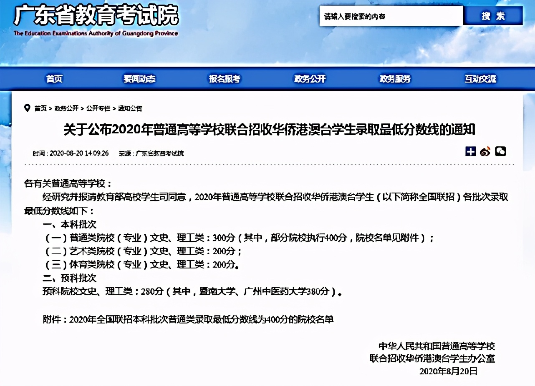
Task: Open the 报名报考 navigation menu
Action: tap(224, 79)
